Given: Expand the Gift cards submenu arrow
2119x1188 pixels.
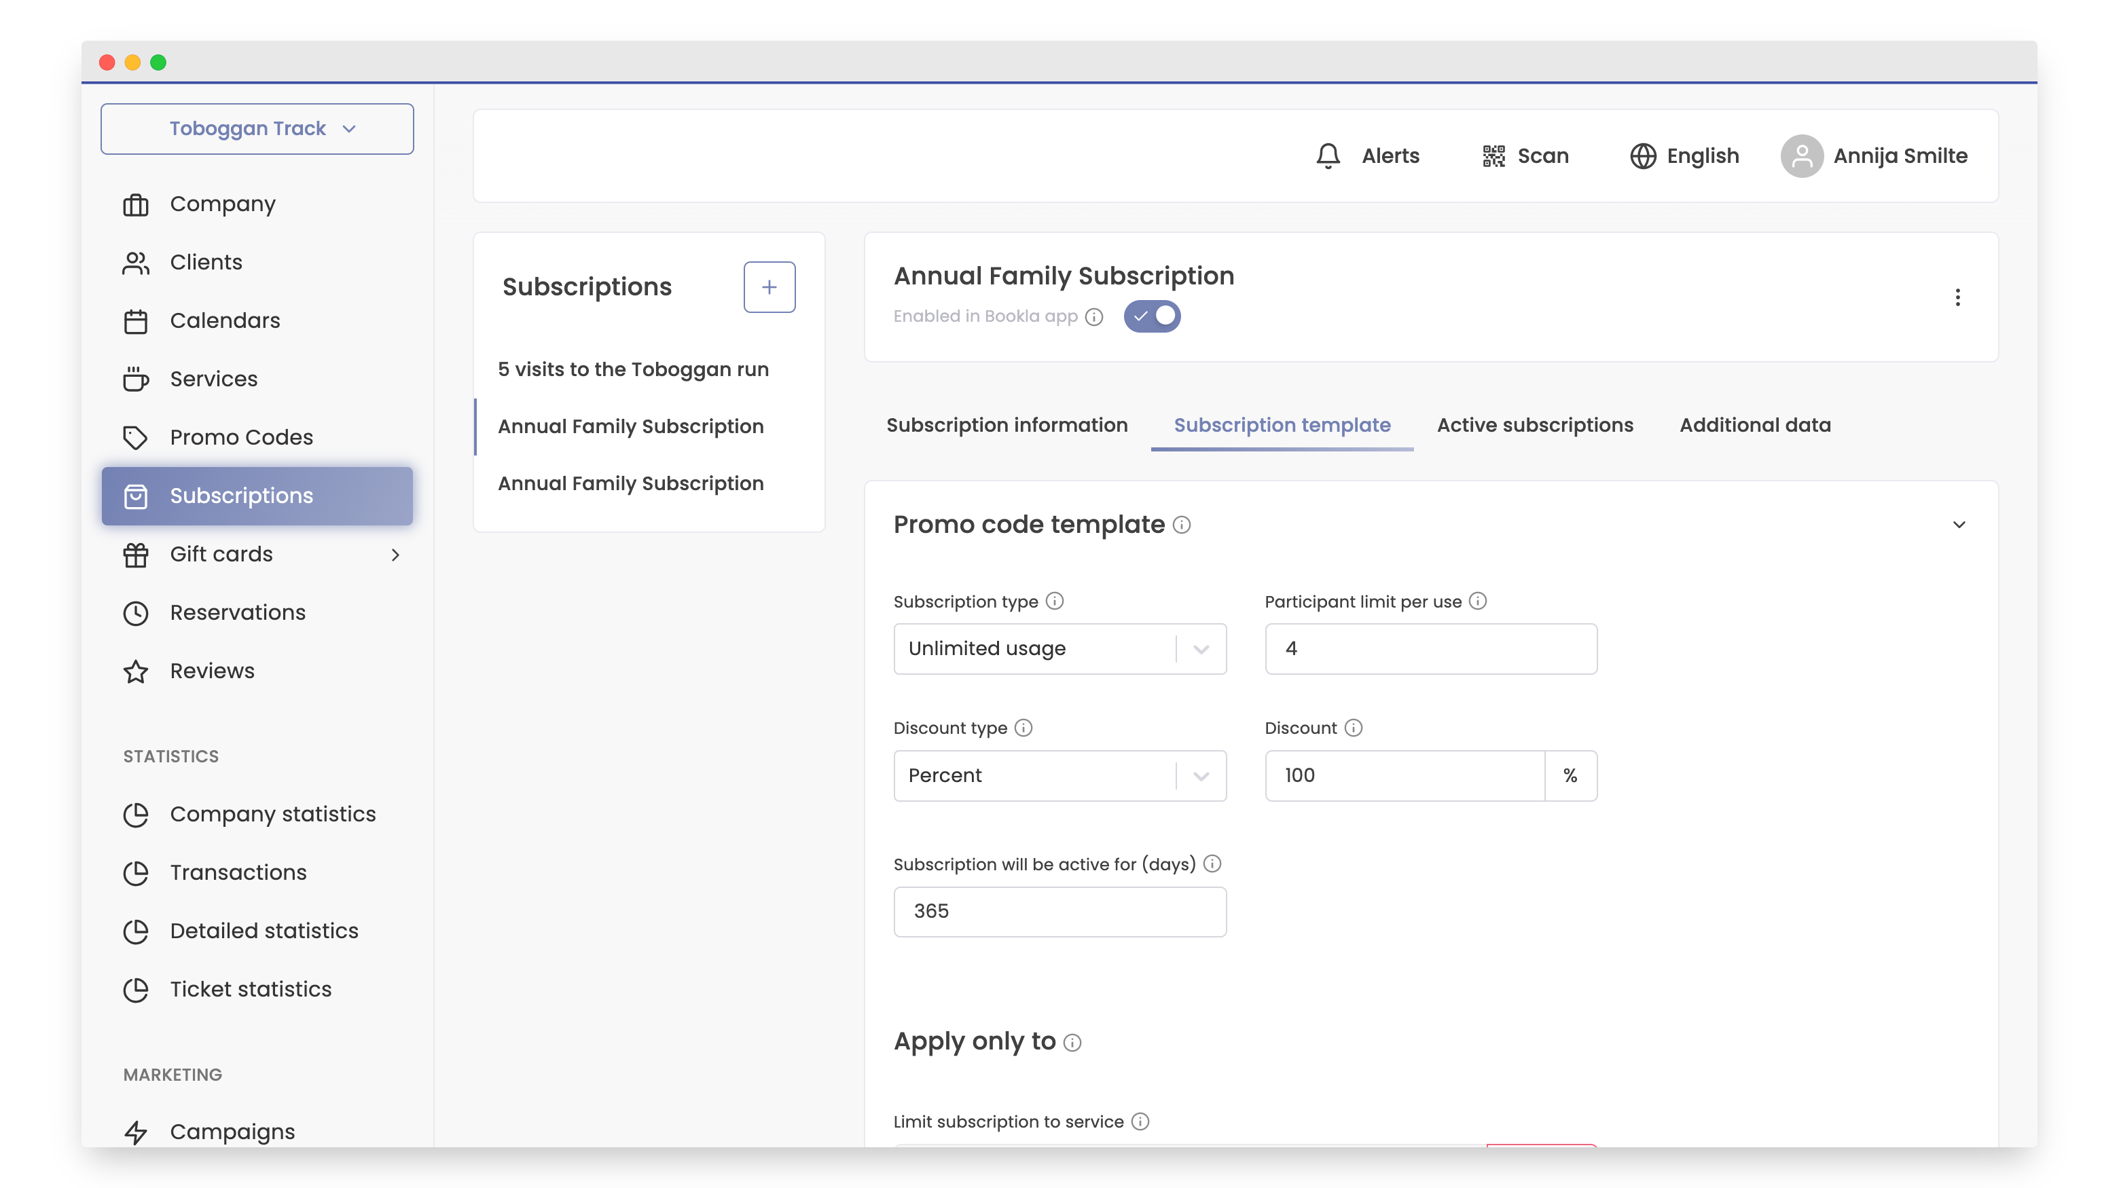Looking at the screenshot, I should (x=395, y=554).
